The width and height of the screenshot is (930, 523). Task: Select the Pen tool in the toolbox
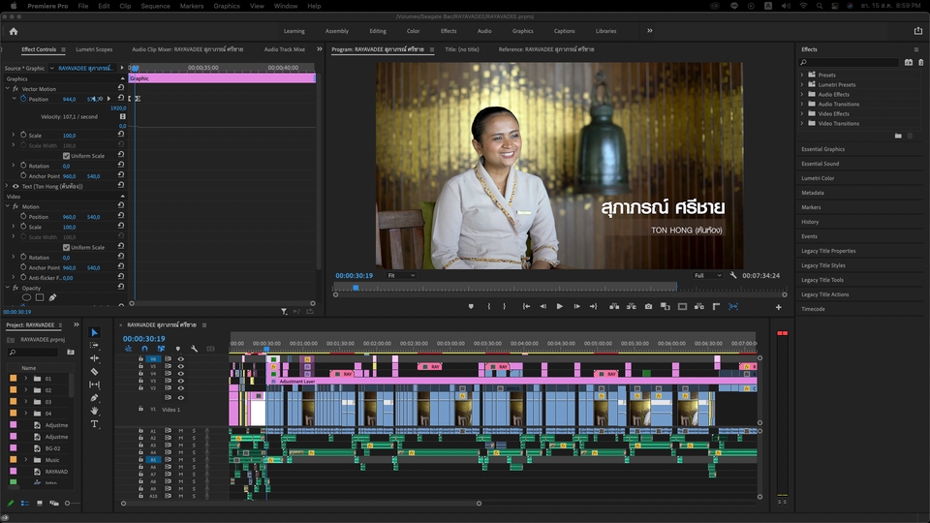point(94,398)
